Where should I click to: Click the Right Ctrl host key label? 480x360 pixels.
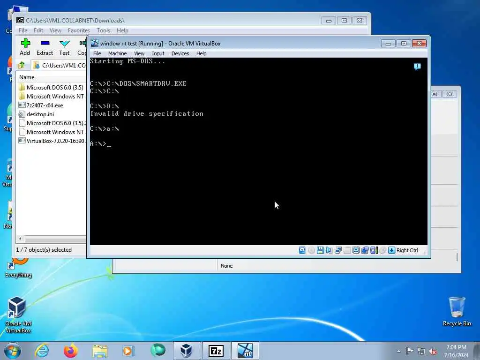click(x=407, y=250)
